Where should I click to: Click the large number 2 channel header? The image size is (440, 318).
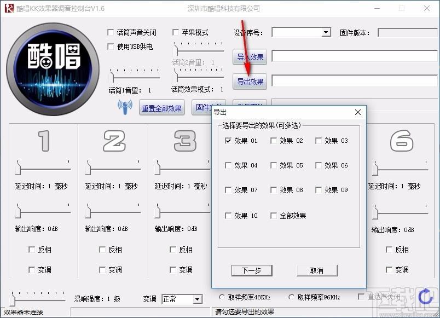pyautogui.click(x=114, y=141)
